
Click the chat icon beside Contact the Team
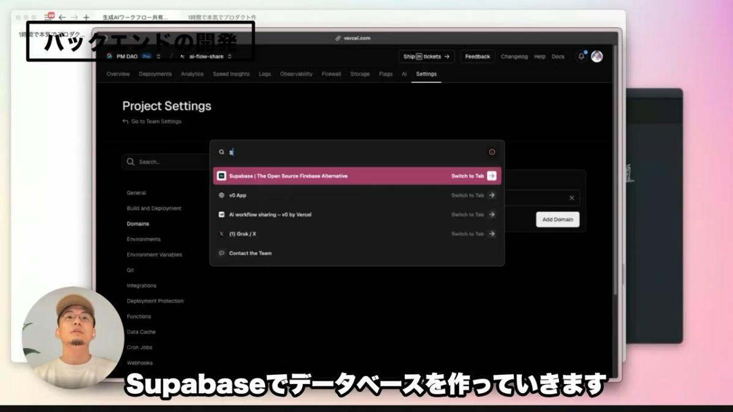click(x=222, y=253)
